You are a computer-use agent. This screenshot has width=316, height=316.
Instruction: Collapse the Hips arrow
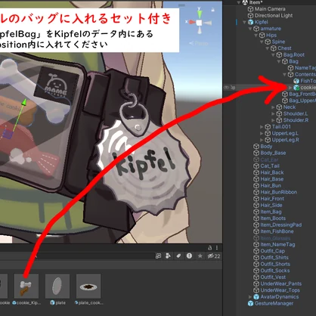tap(256, 36)
